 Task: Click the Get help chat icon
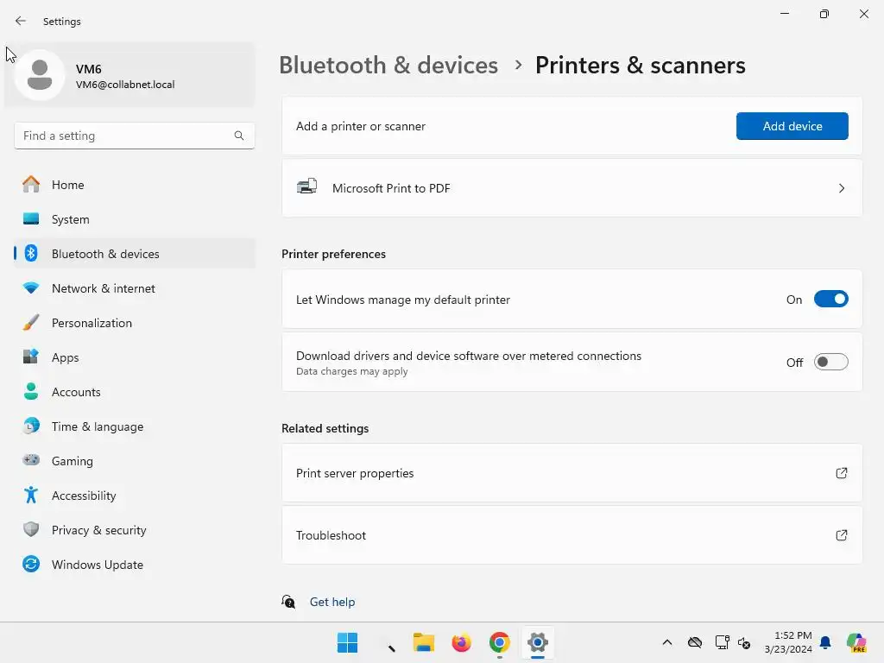(288, 602)
